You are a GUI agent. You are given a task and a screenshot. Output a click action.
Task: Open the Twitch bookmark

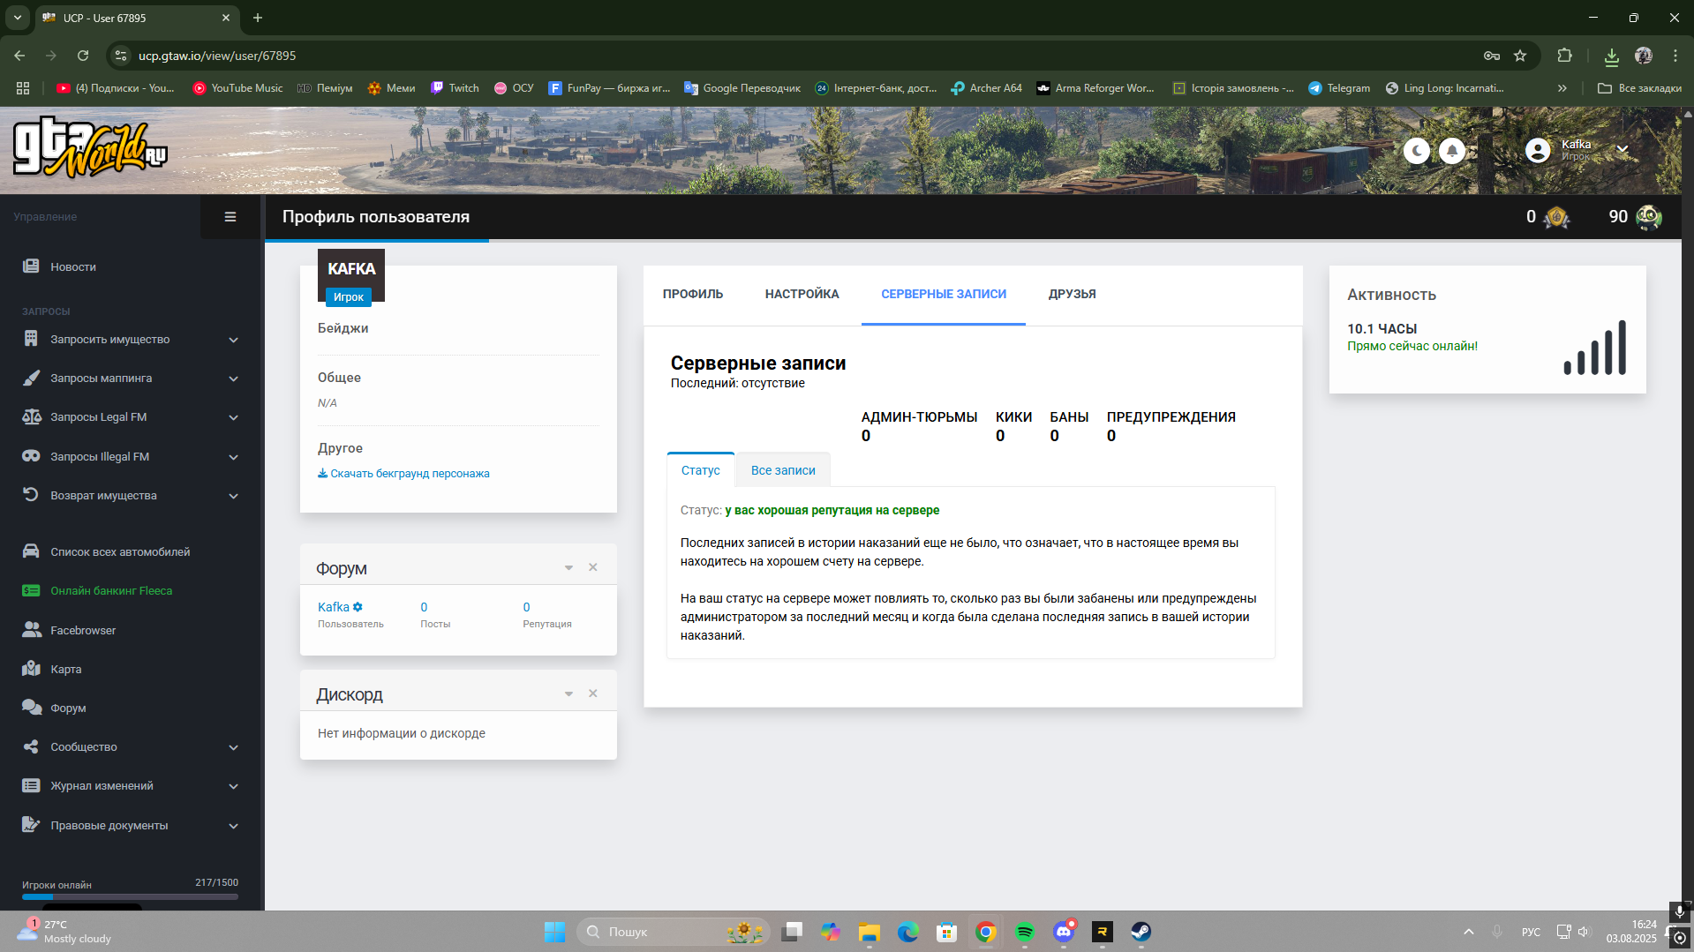[x=455, y=88]
